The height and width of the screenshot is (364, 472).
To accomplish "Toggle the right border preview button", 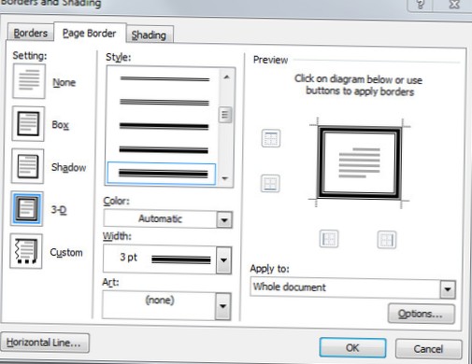I will (x=387, y=240).
